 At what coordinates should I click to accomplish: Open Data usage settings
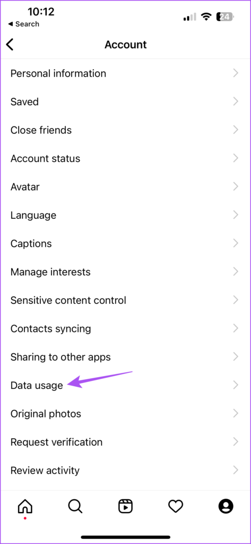[x=125, y=385]
